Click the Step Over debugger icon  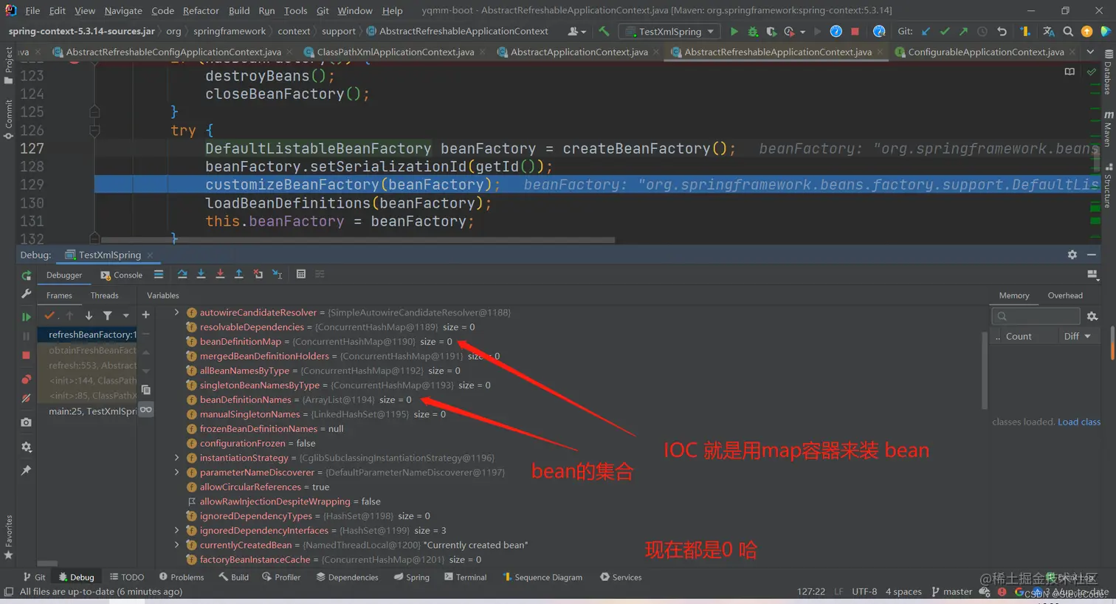tap(182, 274)
